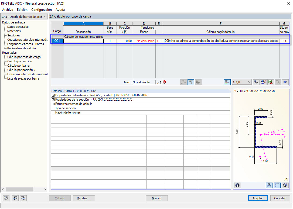The image size is (293, 209).
Task: Select Cálculo por caso de carga
Action: click(x=24, y=57)
